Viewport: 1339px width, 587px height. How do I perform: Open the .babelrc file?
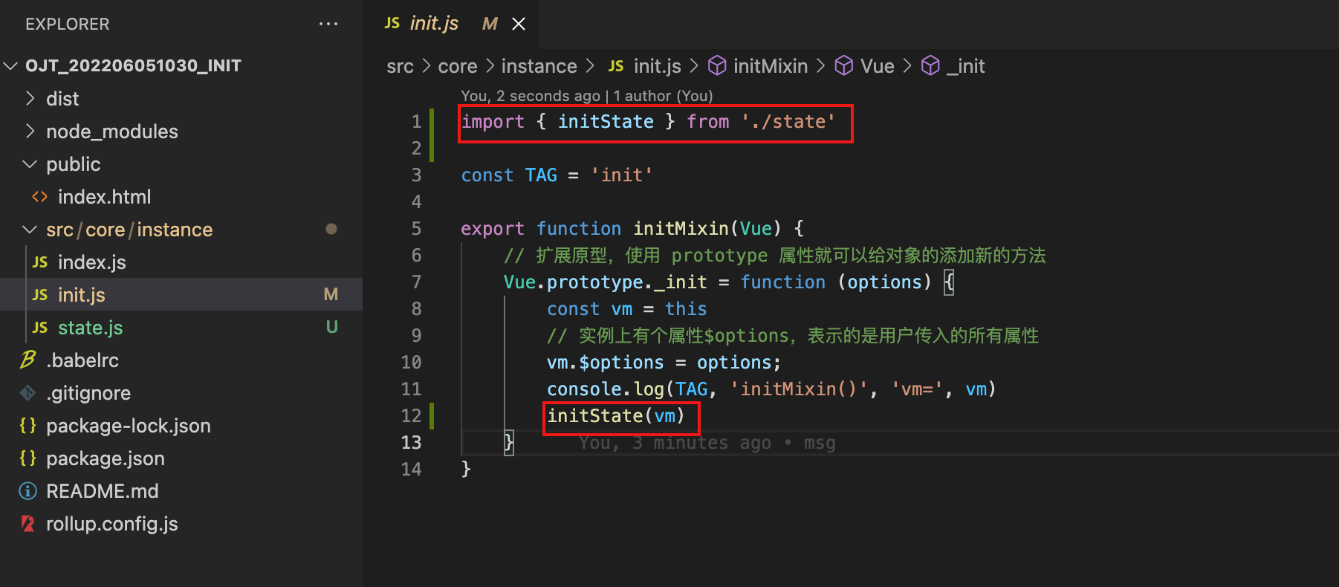coord(181,360)
